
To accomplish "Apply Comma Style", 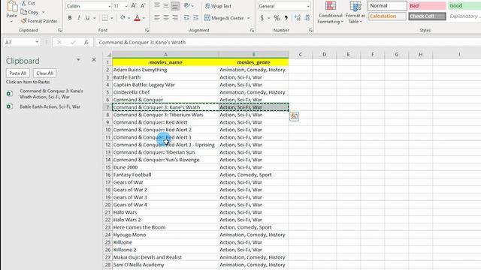I will click(x=286, y=18).
